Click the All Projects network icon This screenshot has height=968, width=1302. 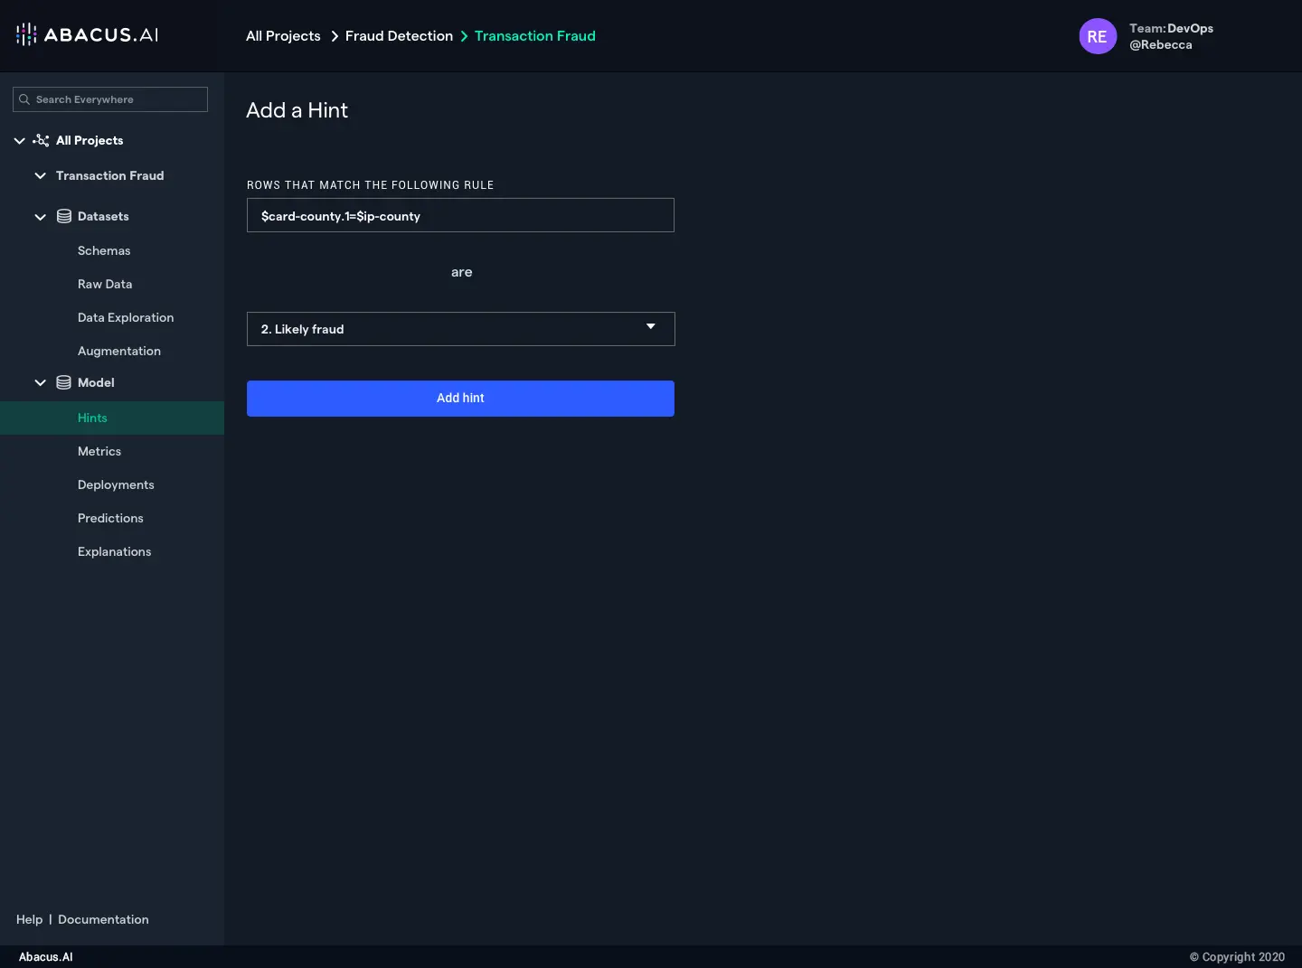tap(41, 140)
